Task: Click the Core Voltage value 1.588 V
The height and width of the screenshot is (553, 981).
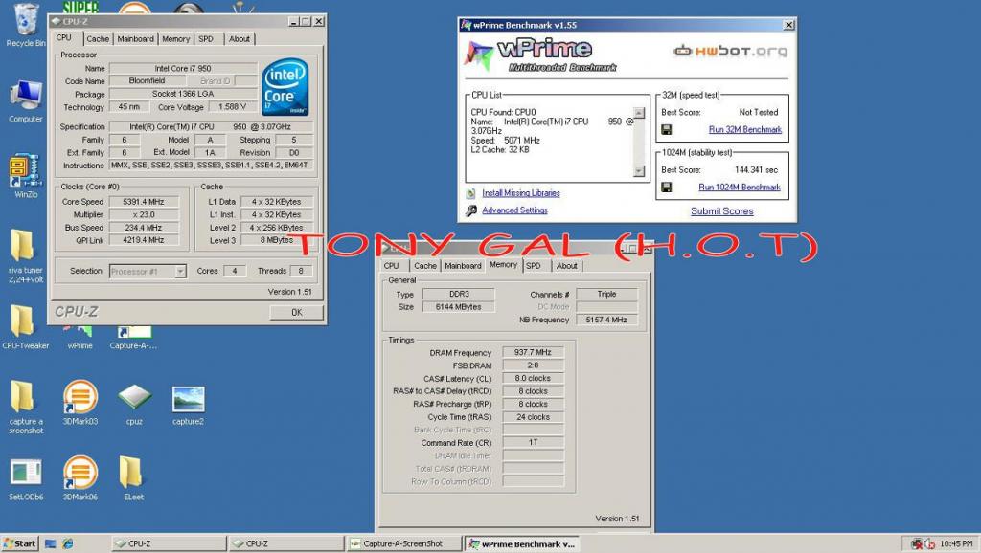Action: click(232, 107)
